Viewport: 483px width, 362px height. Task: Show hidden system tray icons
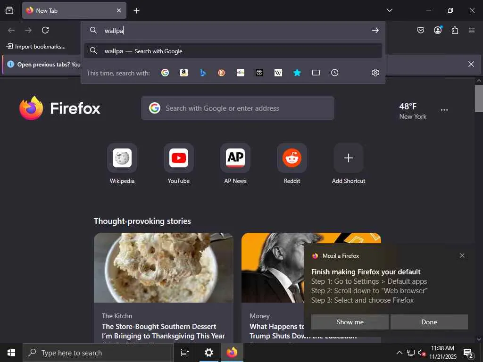point(399,353)
